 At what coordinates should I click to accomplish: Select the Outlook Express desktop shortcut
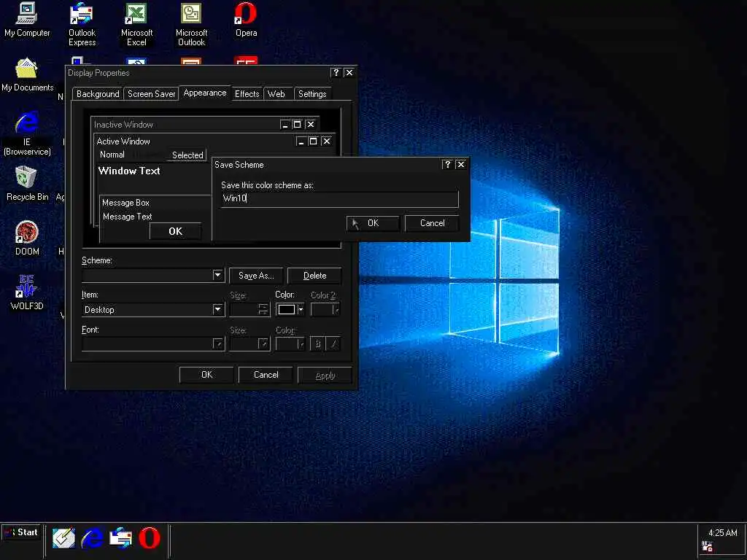coord(82,24)
